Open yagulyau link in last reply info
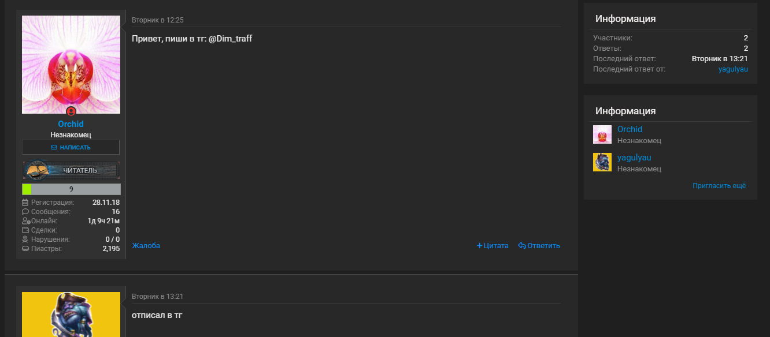This screenshot has height=337, width=770. (733, 69)
